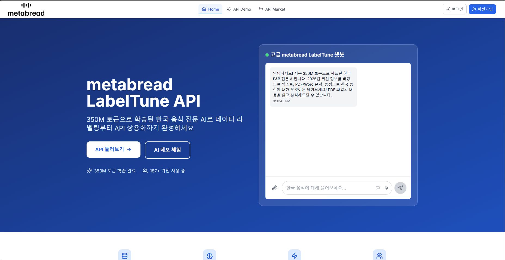Go to the API Market tab
Viewport: 505px width, 260px height.
point(272,9)
